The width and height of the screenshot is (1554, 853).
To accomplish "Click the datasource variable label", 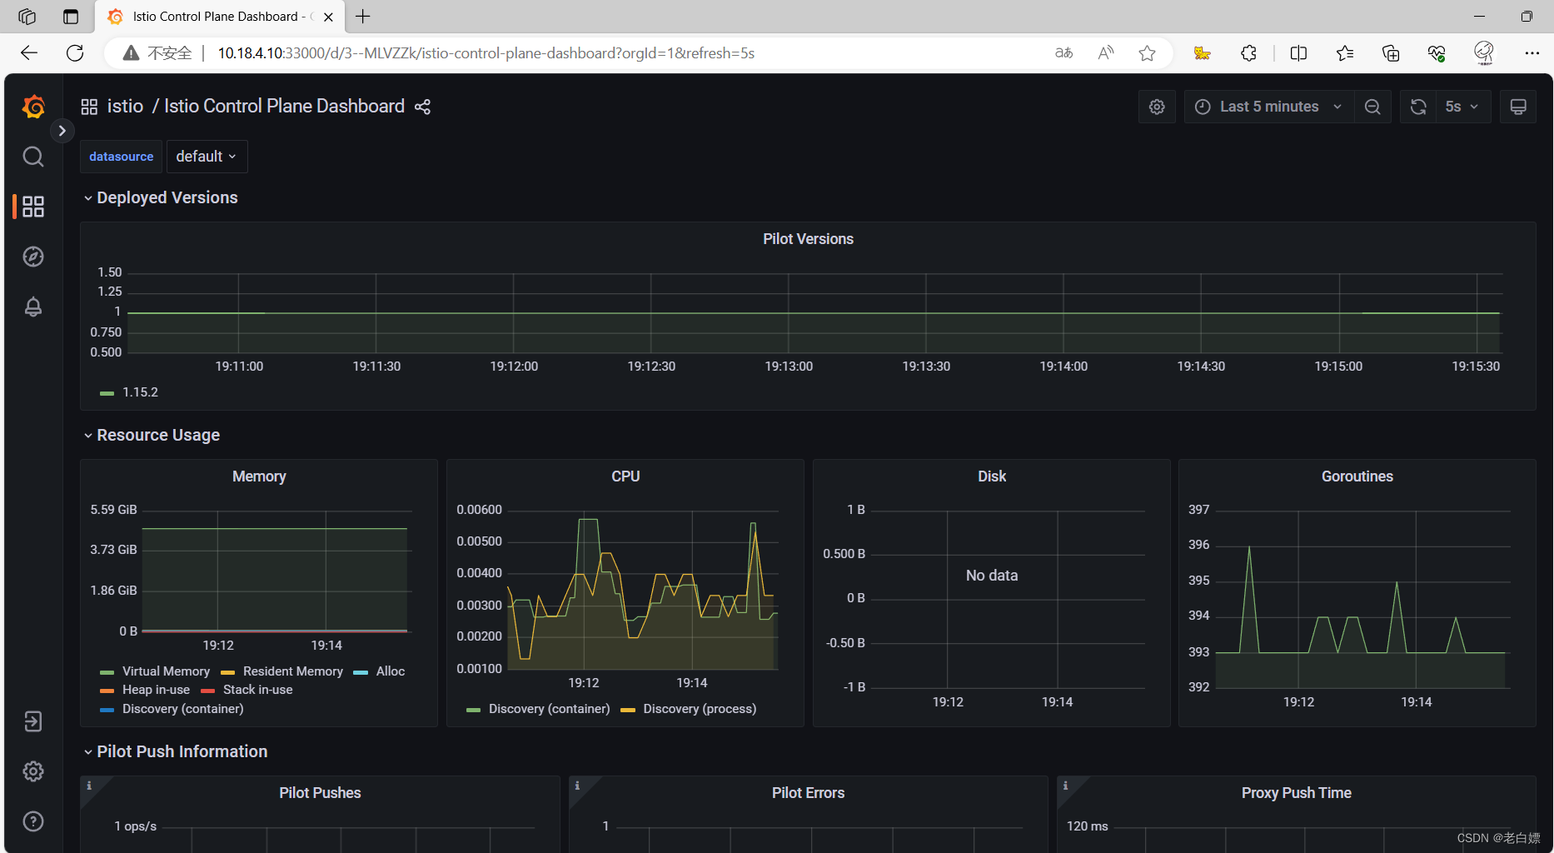I will (x=122, y=157).
